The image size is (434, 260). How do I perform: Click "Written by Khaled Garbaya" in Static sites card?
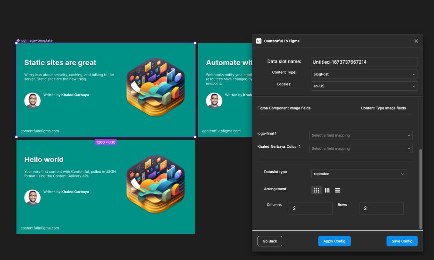pyautogui.click(x=66, y=95)
